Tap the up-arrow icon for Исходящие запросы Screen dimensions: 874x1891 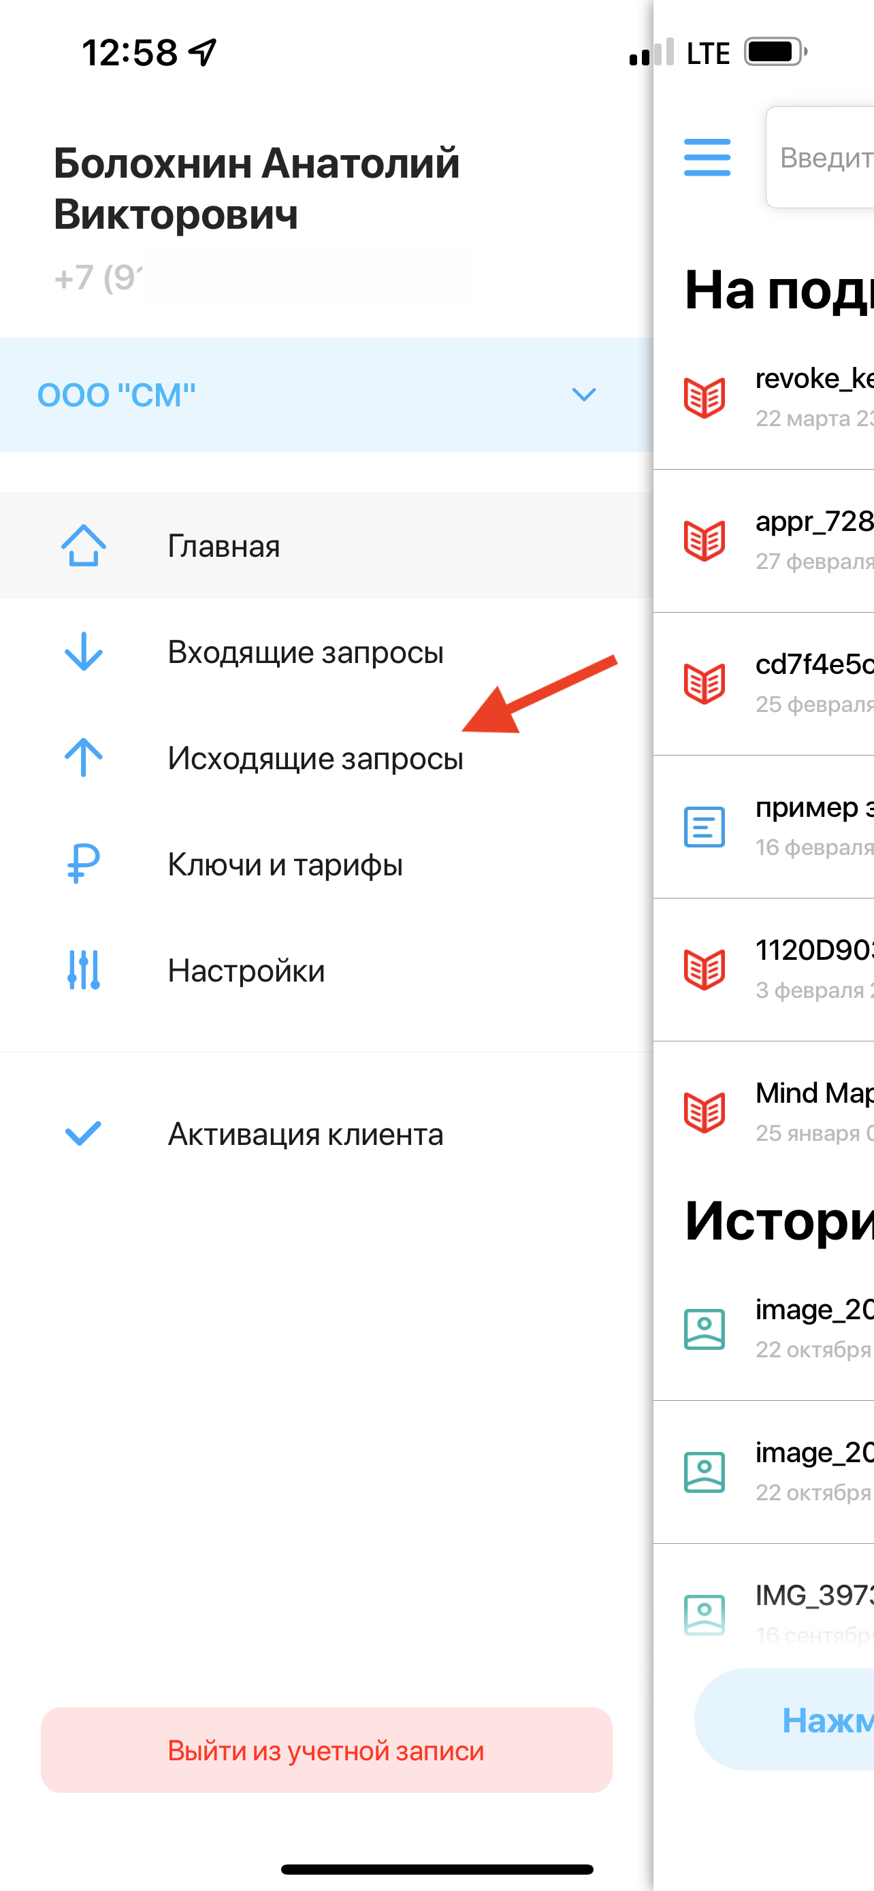pyautogui.click(x=84, y=758)
